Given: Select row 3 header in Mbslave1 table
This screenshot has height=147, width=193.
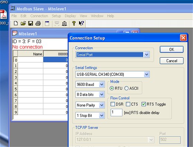Looking at the screenshot, I should (x=16, y=77).
